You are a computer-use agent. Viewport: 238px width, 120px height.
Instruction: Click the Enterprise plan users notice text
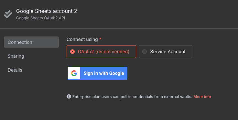coord(132,97)
